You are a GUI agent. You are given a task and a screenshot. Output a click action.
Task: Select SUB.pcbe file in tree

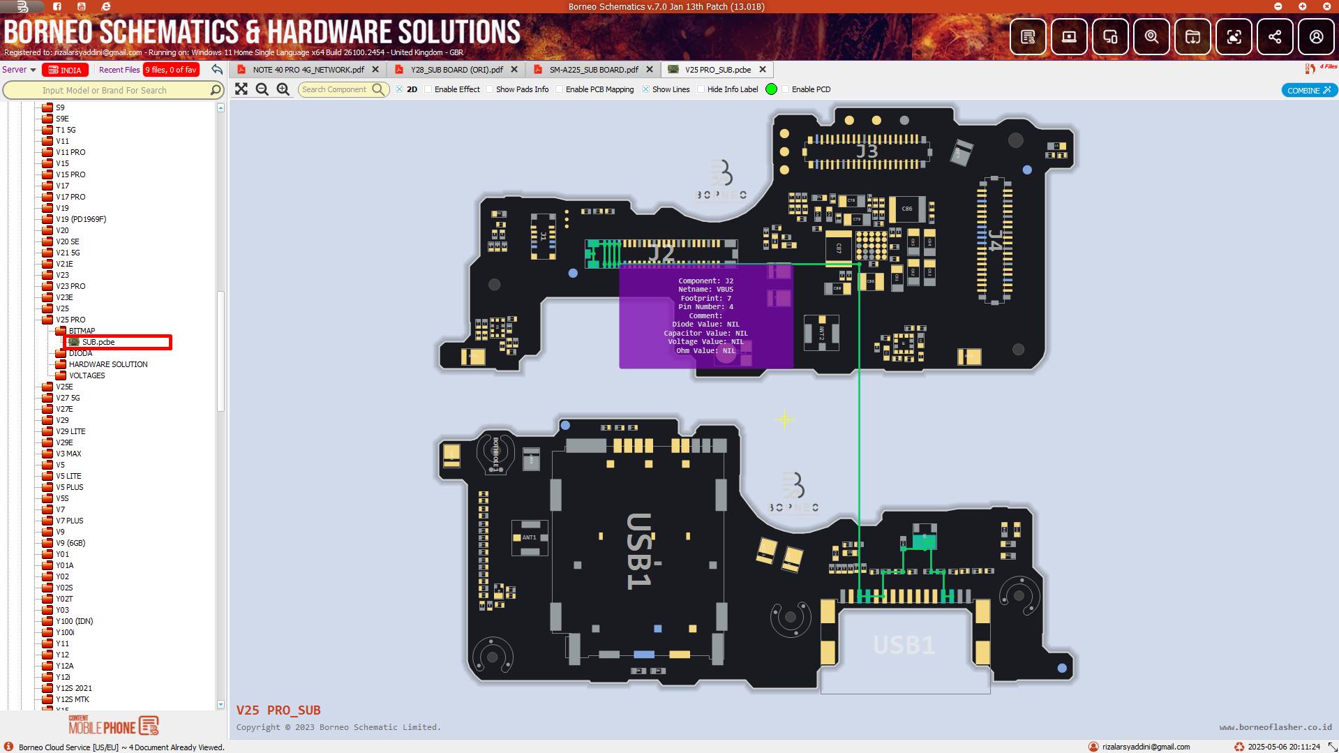tap(98, 342)
